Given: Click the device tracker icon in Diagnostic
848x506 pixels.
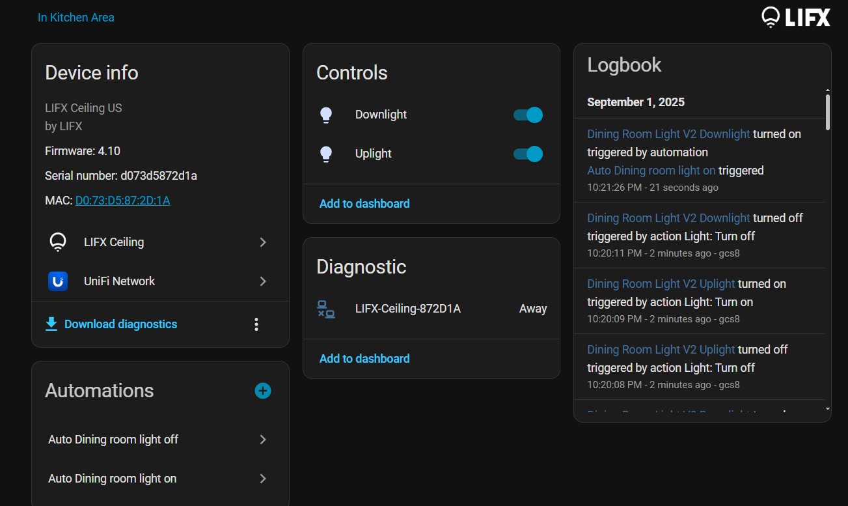Looking at the screenshot, I should tap(326, 309).
